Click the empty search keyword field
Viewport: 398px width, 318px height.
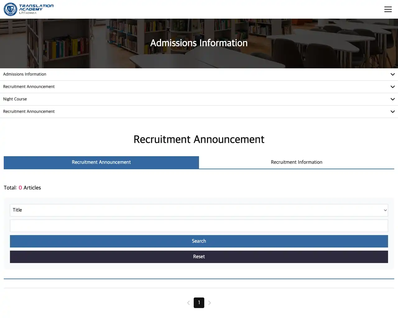[x=199, y=226]
